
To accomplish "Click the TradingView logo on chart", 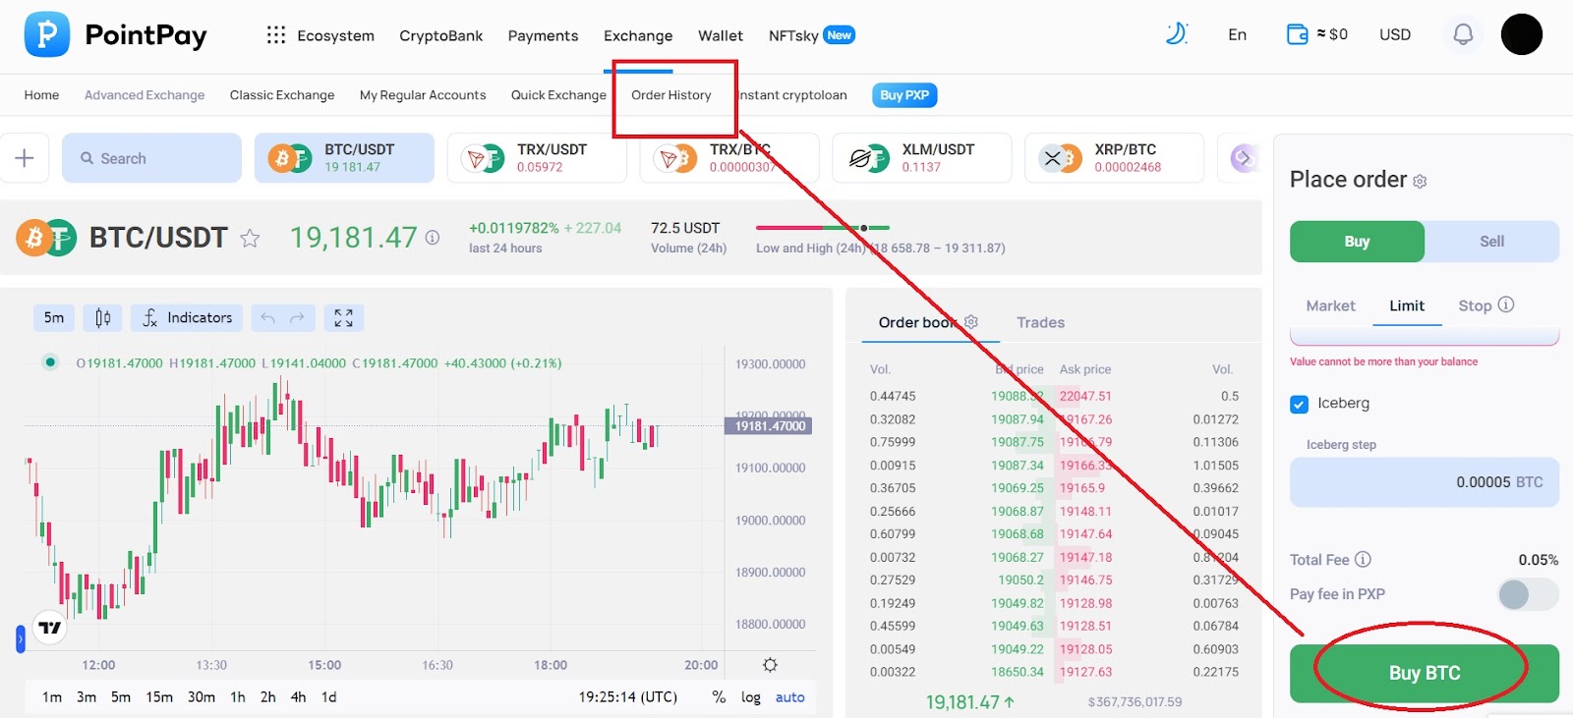I will tap(50, 628).
